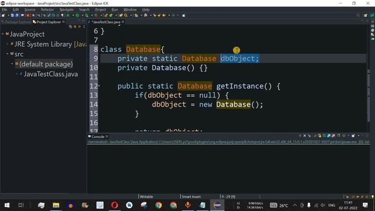Close the JavaTestClass.java editor tab
The image size is (375, 211).
tap(123, 22)
